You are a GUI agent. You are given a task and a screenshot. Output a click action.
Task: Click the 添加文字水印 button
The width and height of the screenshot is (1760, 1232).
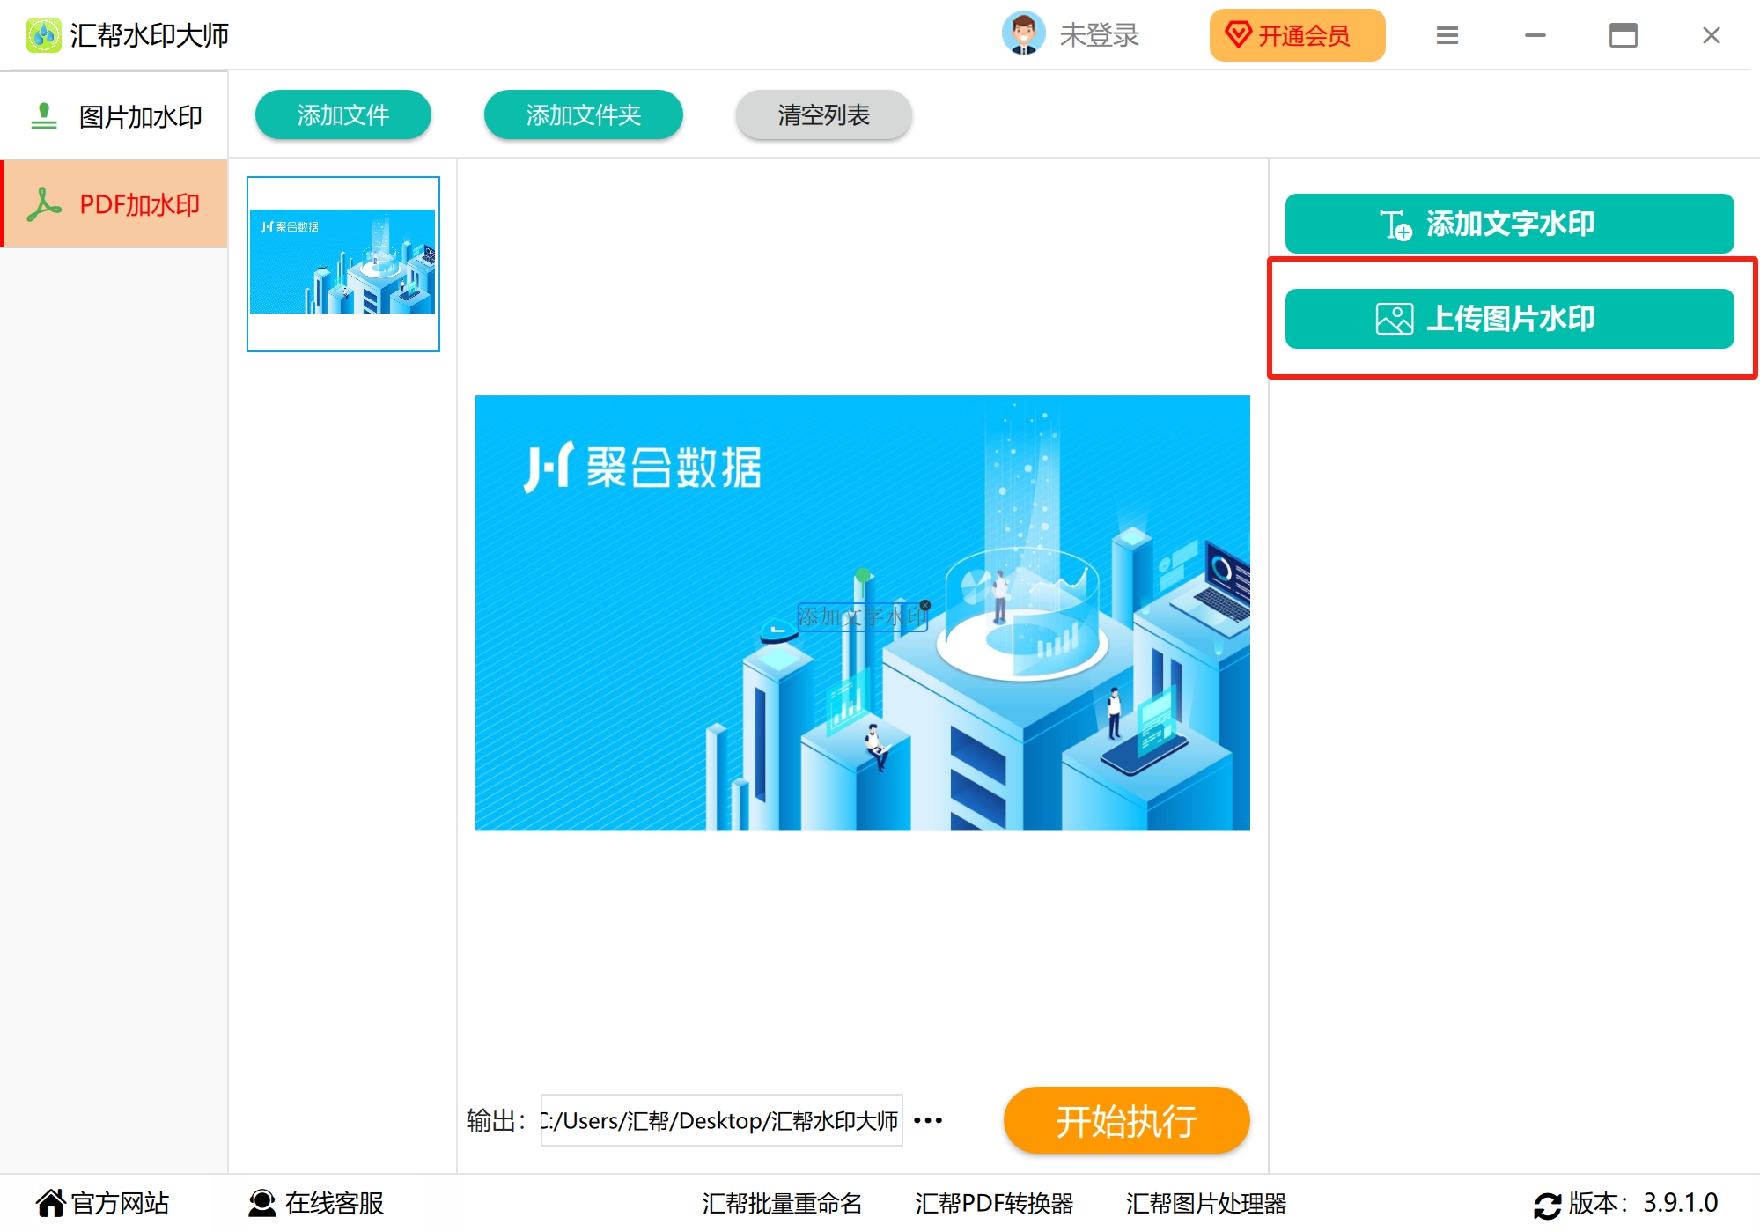[1509, 224]
